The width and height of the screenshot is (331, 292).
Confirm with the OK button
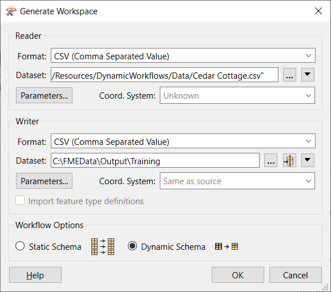tap(238, 275)
